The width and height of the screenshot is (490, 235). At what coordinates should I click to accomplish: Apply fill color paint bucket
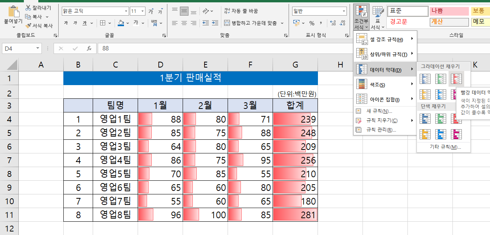[x=121, y=23]
